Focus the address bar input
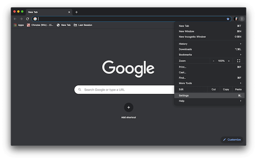This screenshot has width=257, height=160. (131, 19)
